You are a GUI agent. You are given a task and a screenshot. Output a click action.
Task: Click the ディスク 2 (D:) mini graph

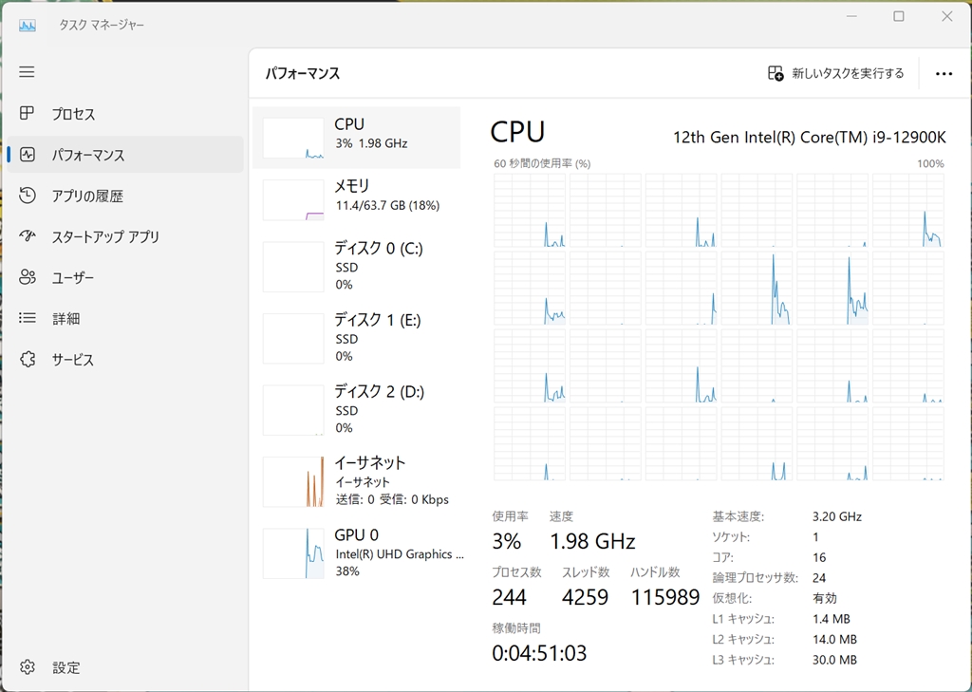(x=293, y=410)
